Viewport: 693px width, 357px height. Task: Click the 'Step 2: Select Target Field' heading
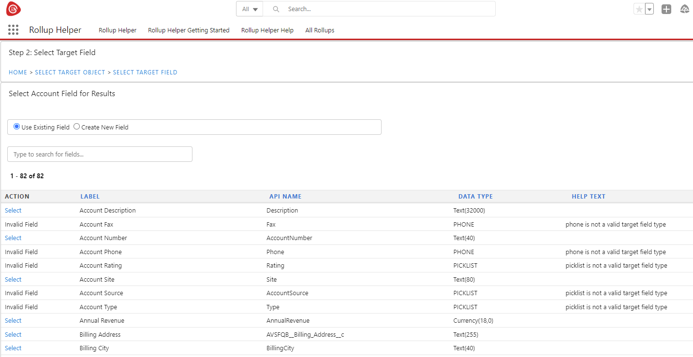pyautogui.click(x=52, y=53)
